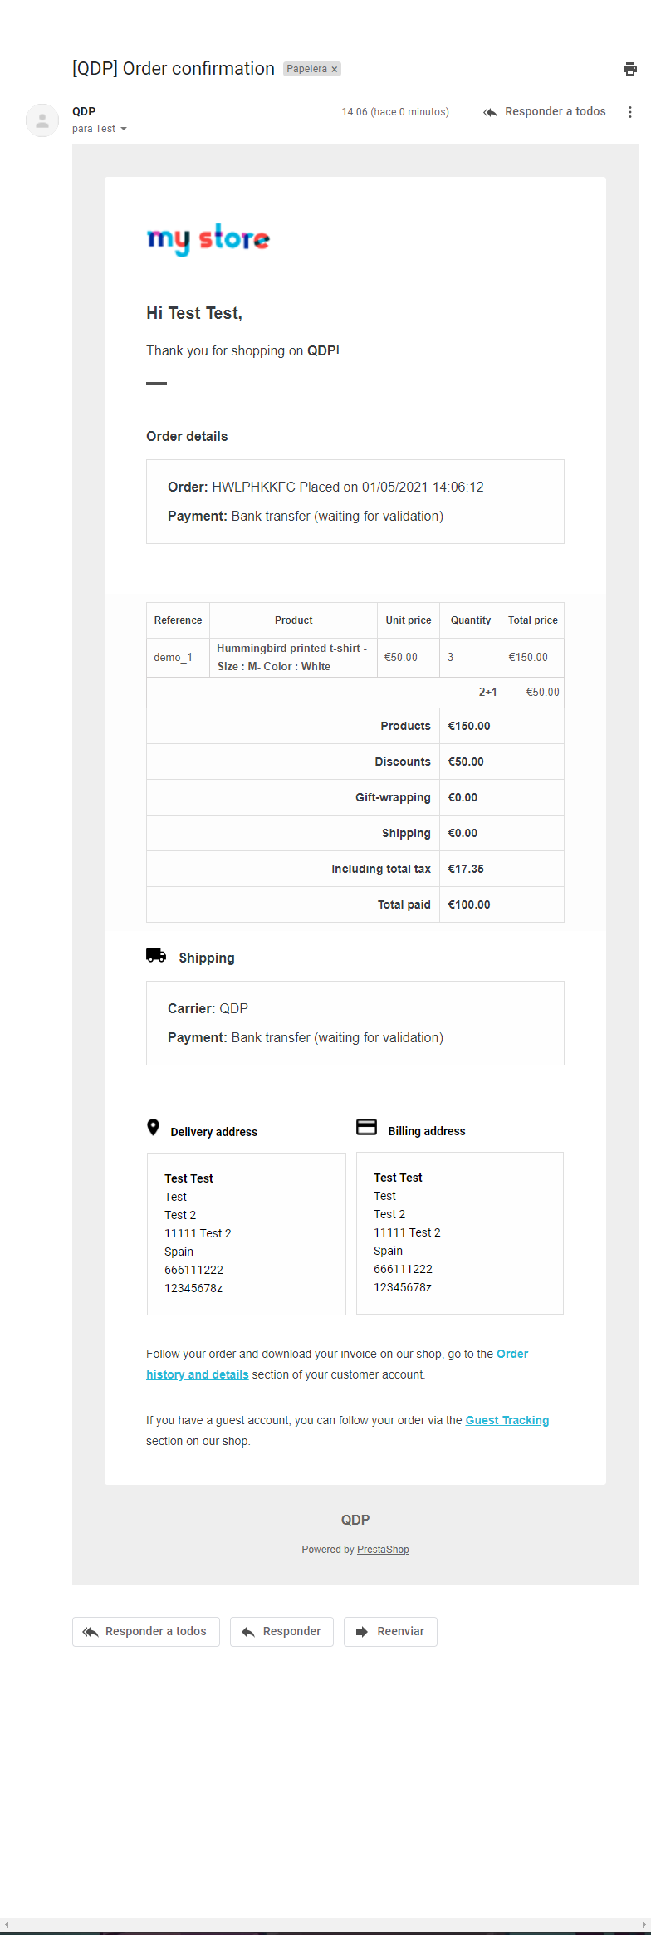Click the Papelera label tag
Screen dimensions: 651x1935
306,69
